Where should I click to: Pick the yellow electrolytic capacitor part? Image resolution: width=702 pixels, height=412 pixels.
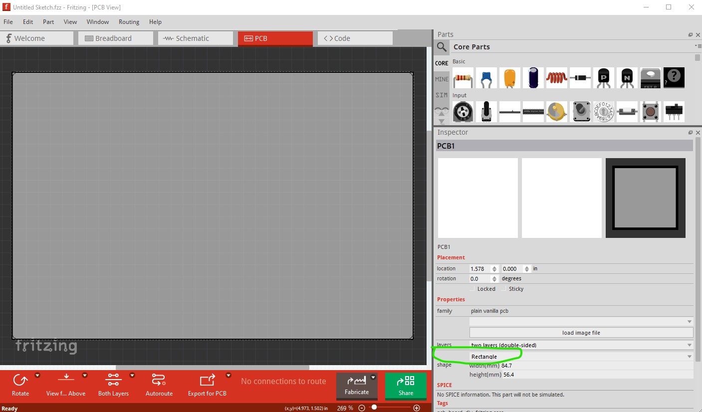pos(509,78)
